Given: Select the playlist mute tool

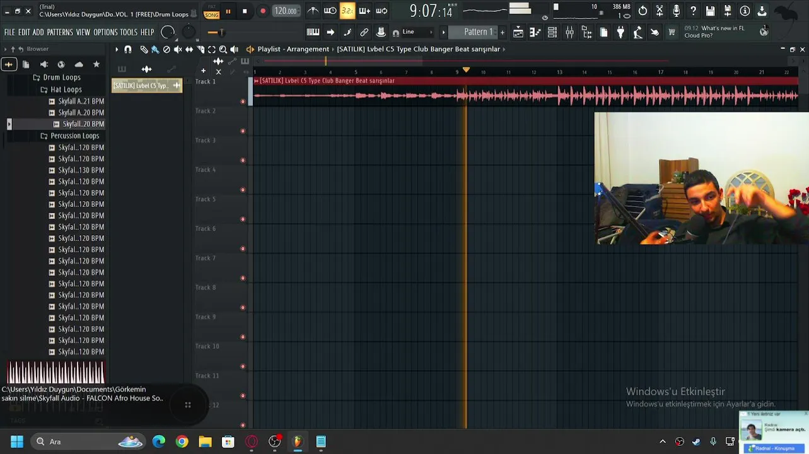Looking at the screenshot, I should 178,49.
